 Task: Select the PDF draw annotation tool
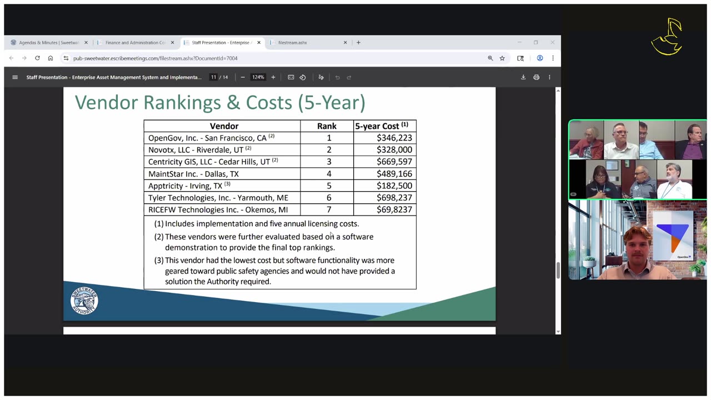coord(321,77)
